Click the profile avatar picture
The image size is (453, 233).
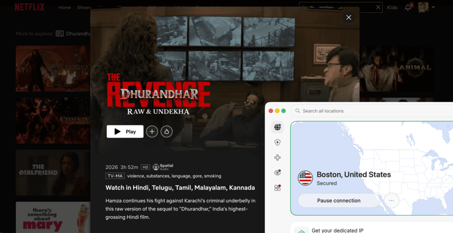pyautogui.click(x=423, y=7)
